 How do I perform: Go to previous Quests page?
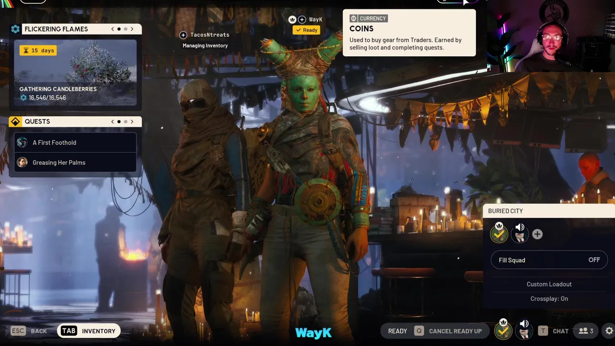113,122
